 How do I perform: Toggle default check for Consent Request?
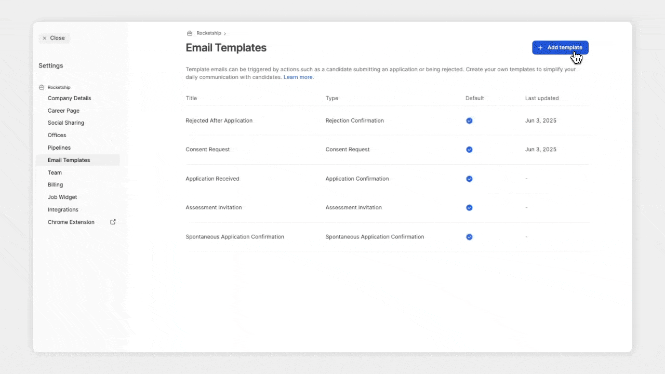(469, 150)
